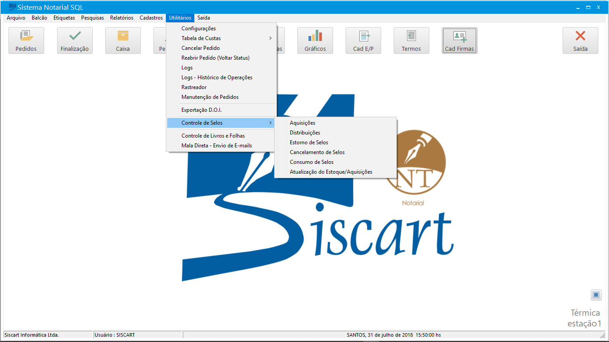Click the Cad E/P document icon
The image size is (609, 342).
pos(363,41)
